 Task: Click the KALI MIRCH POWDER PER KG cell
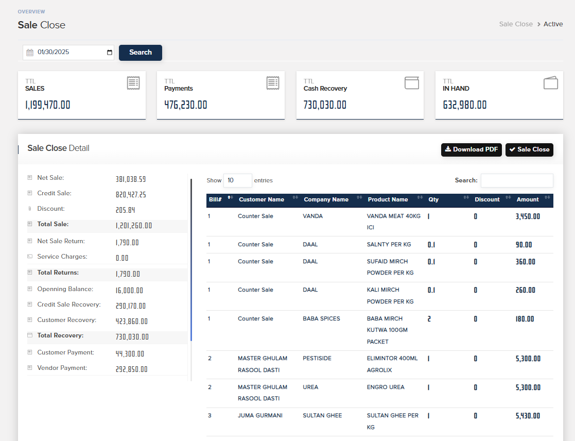tap(390, 296)
